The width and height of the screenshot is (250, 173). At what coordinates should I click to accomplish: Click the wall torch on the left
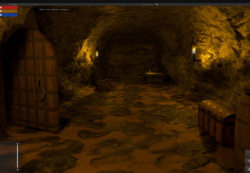[x=97, y=54]
